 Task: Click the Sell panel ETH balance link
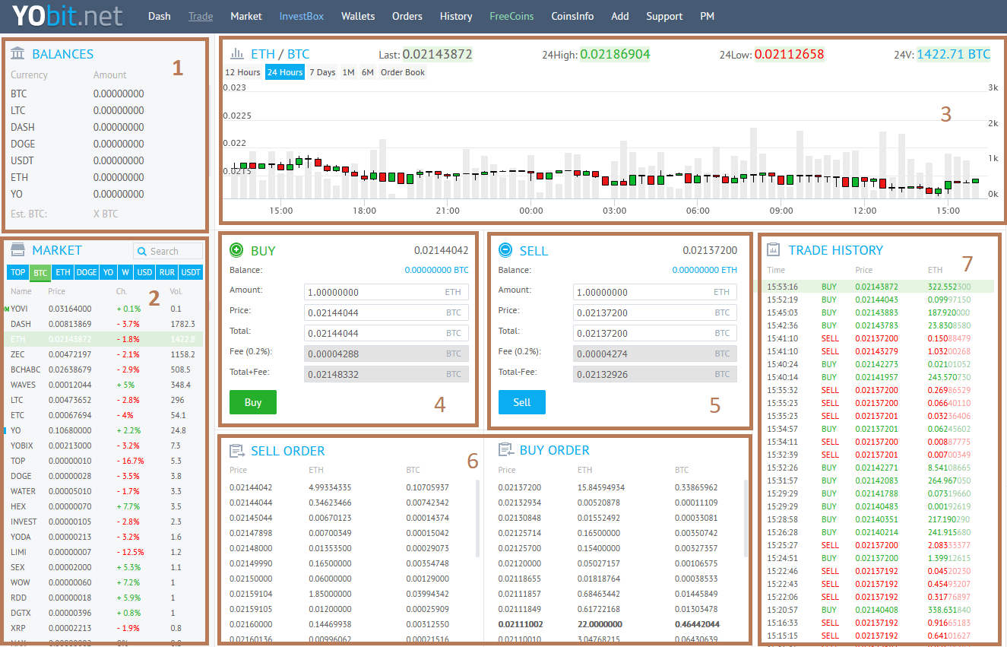[705, 270]
